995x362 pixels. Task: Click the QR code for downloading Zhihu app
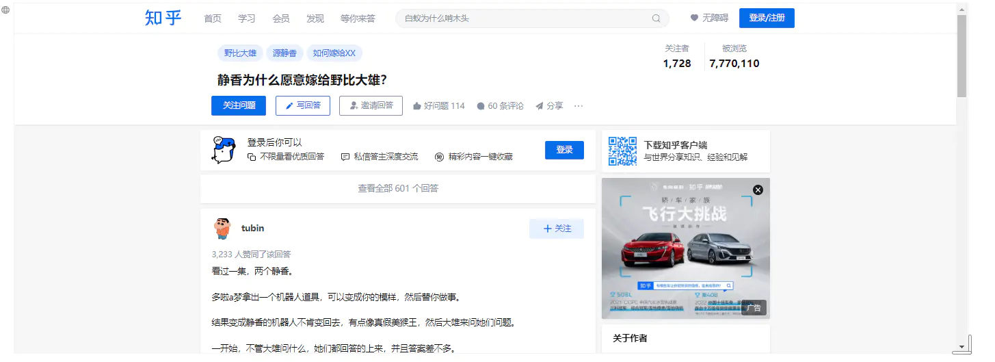tap(622, 151)
